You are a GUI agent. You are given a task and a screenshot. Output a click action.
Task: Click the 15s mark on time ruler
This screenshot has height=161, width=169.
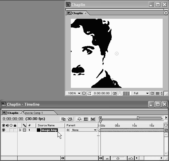152,125
